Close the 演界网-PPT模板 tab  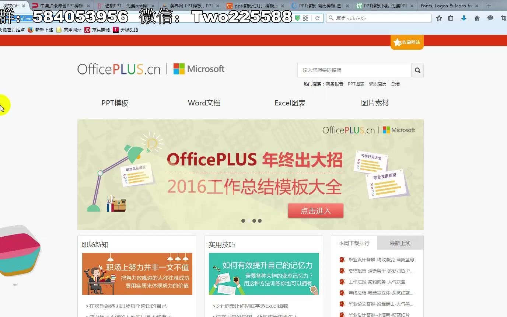217,6
